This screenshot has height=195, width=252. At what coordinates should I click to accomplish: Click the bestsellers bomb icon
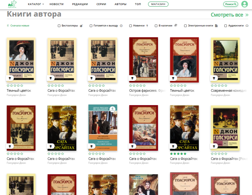coord(81,26)
